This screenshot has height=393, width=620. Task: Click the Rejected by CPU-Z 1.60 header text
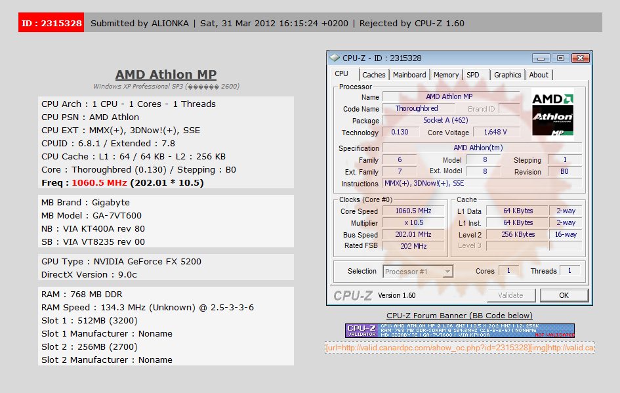click(x=411, y=23)
